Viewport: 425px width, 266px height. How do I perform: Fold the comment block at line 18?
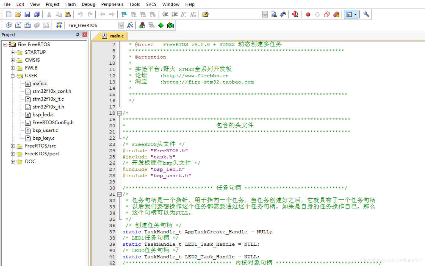click(119, 113)
